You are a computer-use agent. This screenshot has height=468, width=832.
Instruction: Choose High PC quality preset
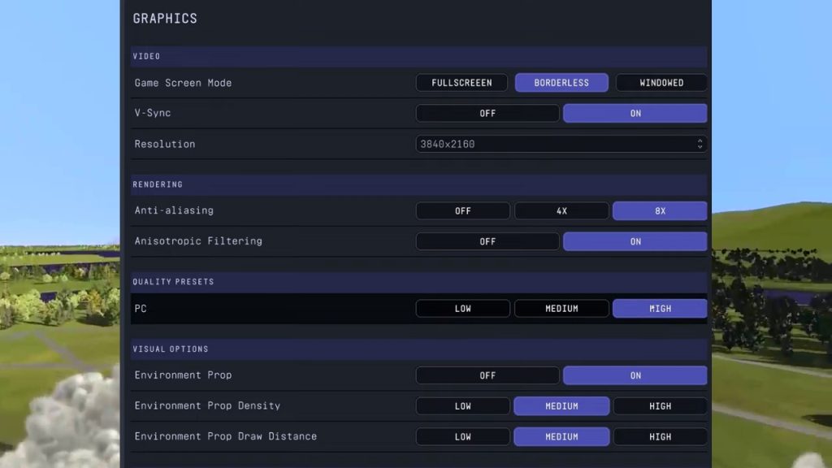(x=660, y=308)
